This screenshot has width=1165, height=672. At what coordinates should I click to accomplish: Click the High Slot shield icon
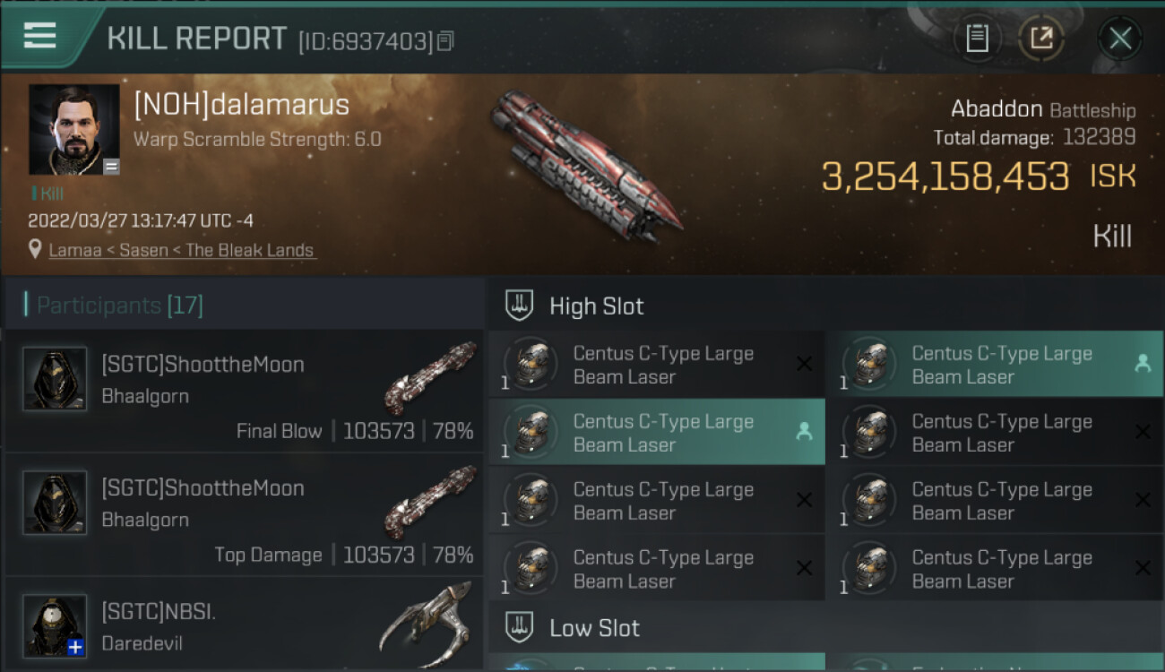[520, 306]
